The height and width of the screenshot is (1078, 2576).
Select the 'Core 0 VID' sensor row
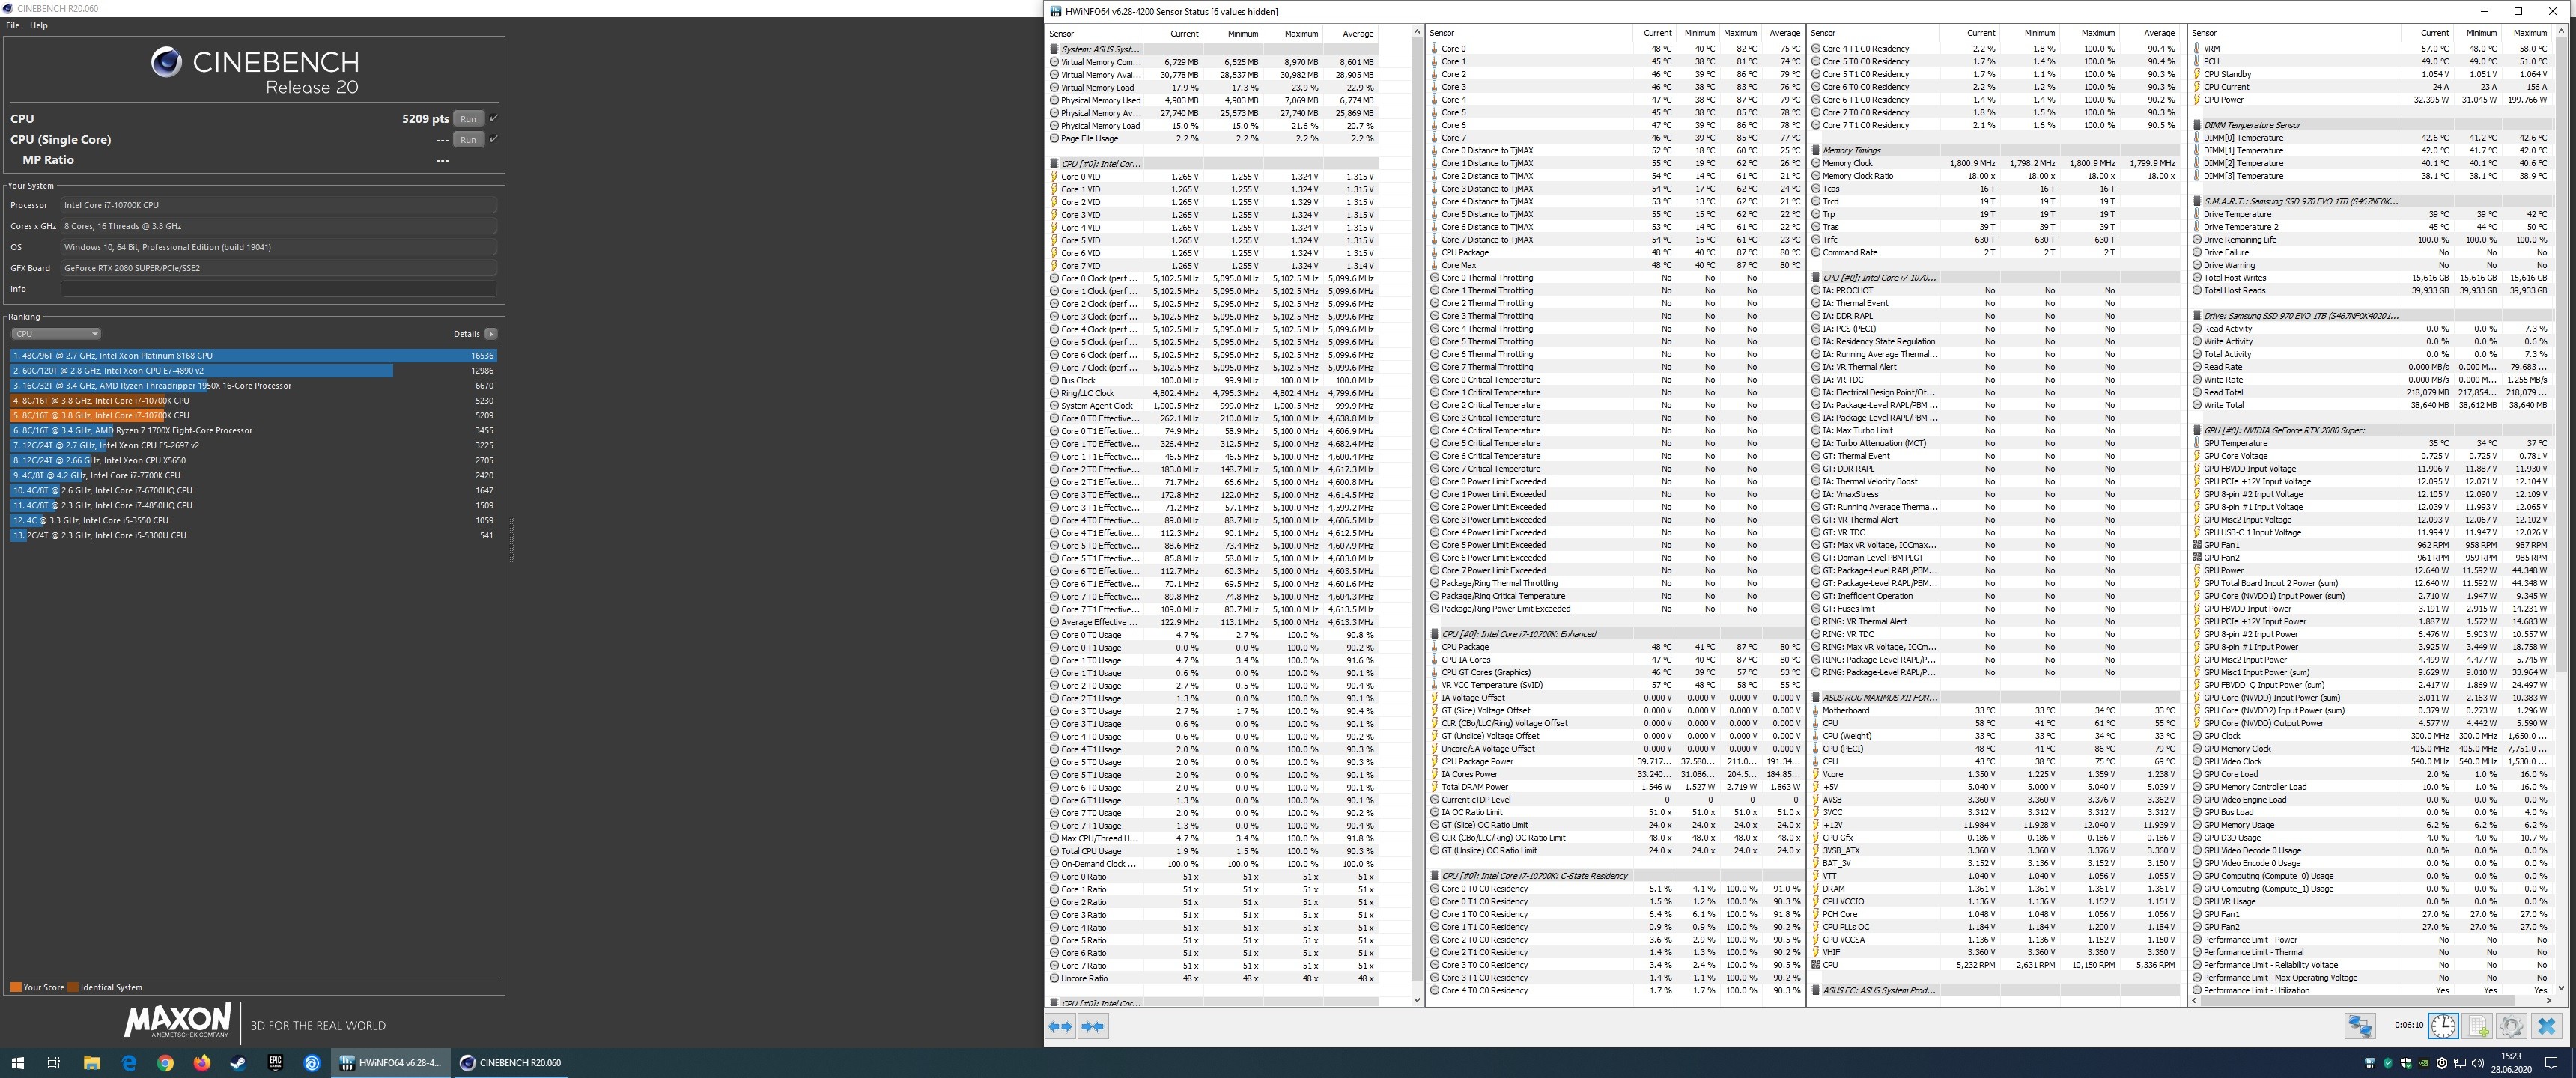(1214, 177)
